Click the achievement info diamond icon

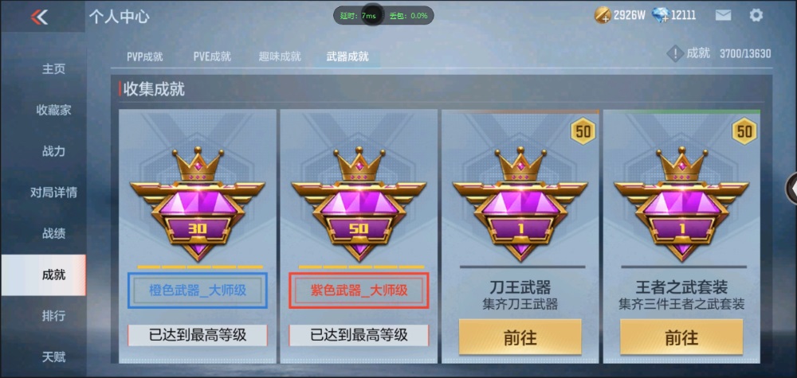click(674, 53)
